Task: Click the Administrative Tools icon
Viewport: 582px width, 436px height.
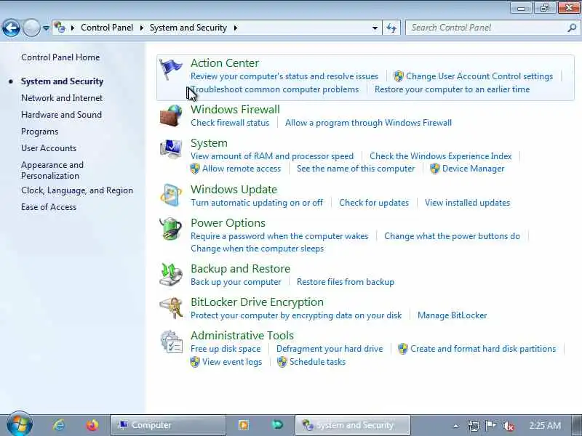Action: (x=171, y=342)
